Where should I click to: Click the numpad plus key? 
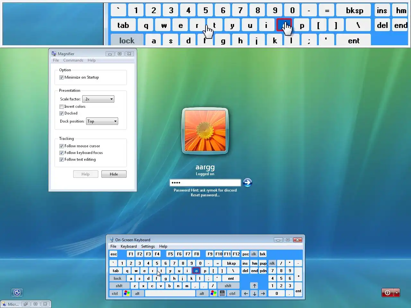coord(298,276)
